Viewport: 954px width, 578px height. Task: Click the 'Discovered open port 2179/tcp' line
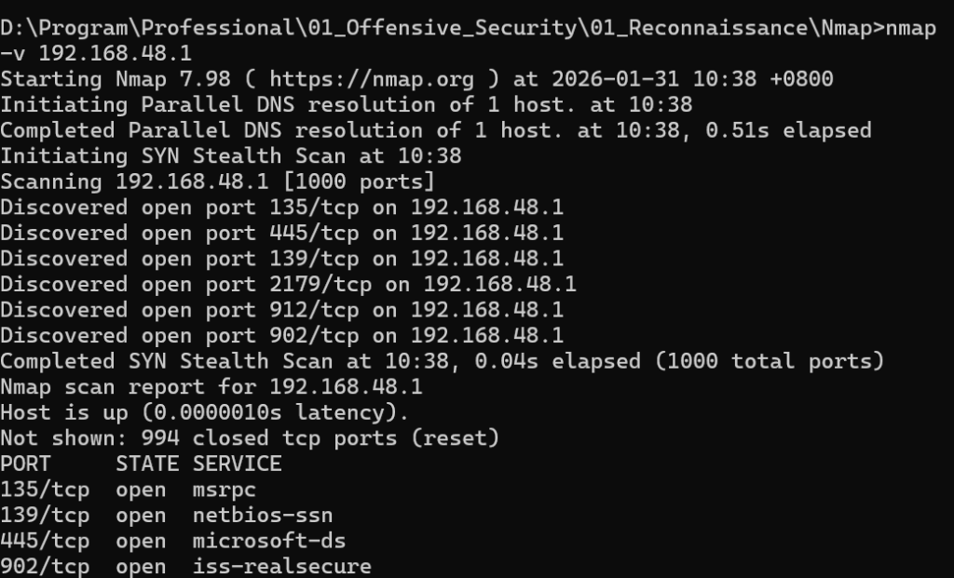point(289,284)
